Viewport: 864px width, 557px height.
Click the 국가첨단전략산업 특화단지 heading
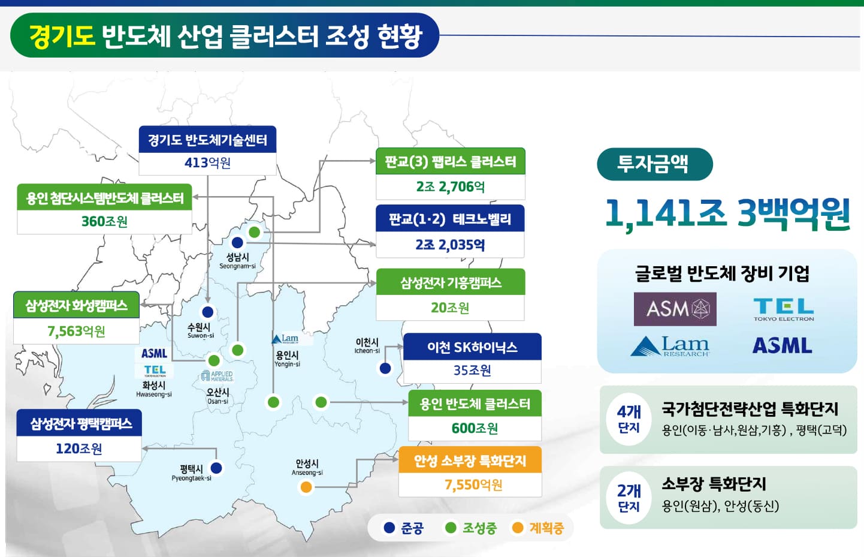click(750, 408)
